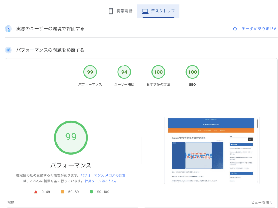Viewport: 278px width, 208px height.
Task: Click the green circle 90–100 legend icon
Action: point(91,192)
